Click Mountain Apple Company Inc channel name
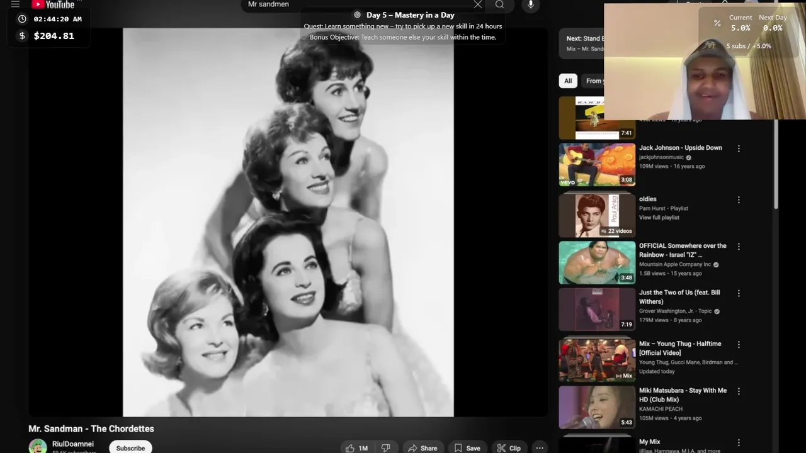Viewport: 806px width, 453px height. [675, 264]
